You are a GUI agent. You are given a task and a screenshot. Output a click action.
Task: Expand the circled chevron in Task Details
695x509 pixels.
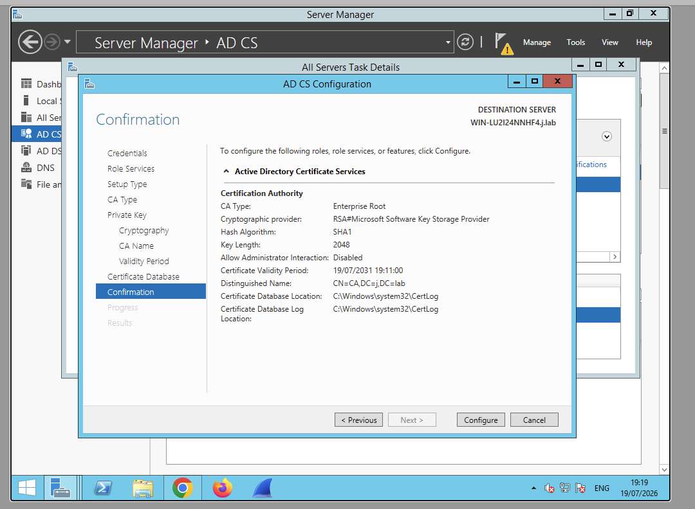pos(607,137)
